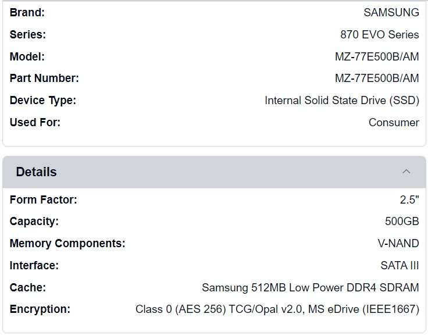Image resolution: width=428 pixels, height=335 pixels.
Task: Click the SAMSUNG brand value
Action: (391, 12)
